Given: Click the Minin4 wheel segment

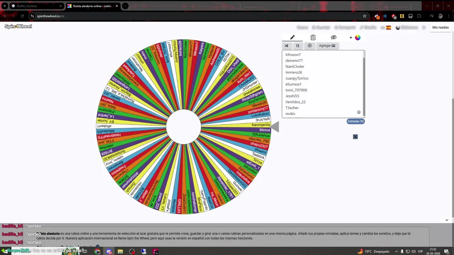Looking at the screenshot, I should 265,130.
